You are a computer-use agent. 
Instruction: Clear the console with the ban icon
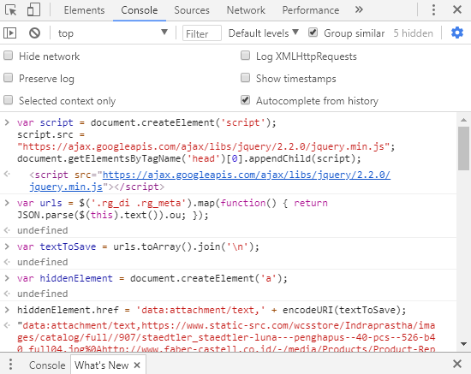click(34, 33)
